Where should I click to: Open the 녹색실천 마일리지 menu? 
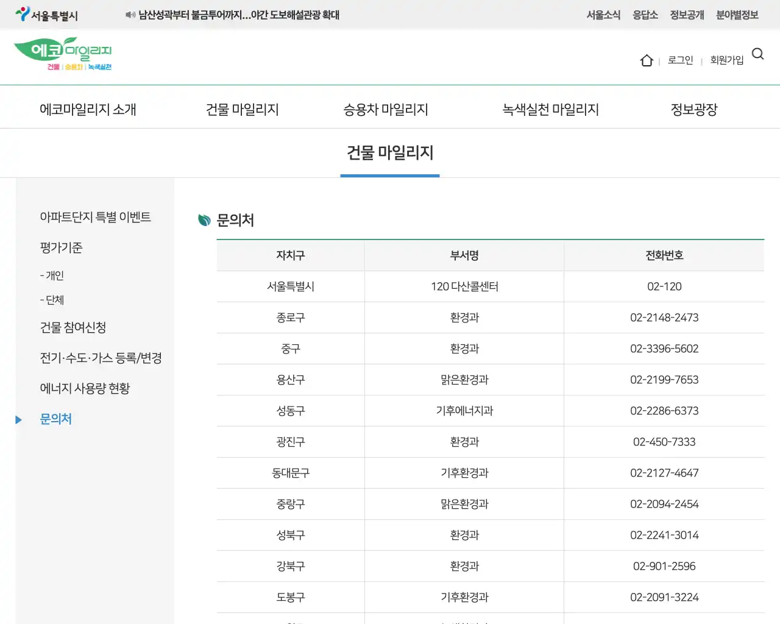click(x=551, y=110)
